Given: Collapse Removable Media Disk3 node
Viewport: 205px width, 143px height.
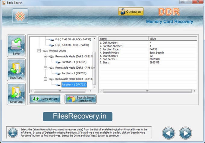Looking at the screenshot, I should click(x=45, y=68).
